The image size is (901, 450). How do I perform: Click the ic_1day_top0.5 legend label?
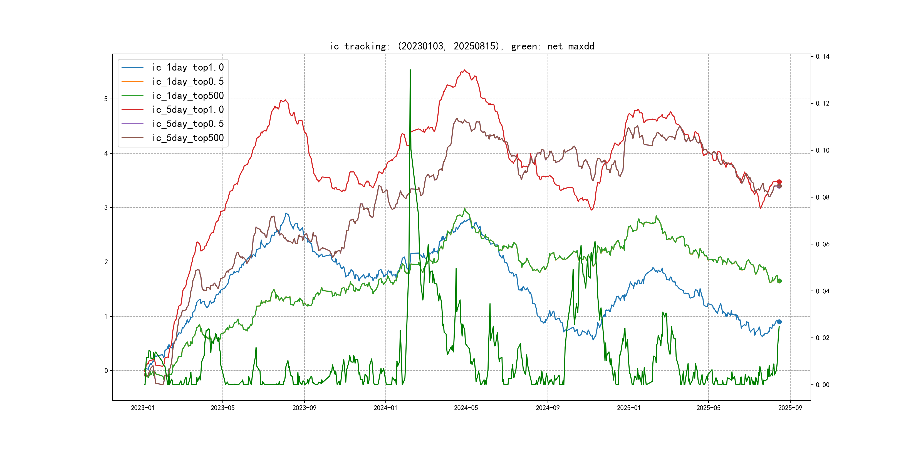point(188,81)
